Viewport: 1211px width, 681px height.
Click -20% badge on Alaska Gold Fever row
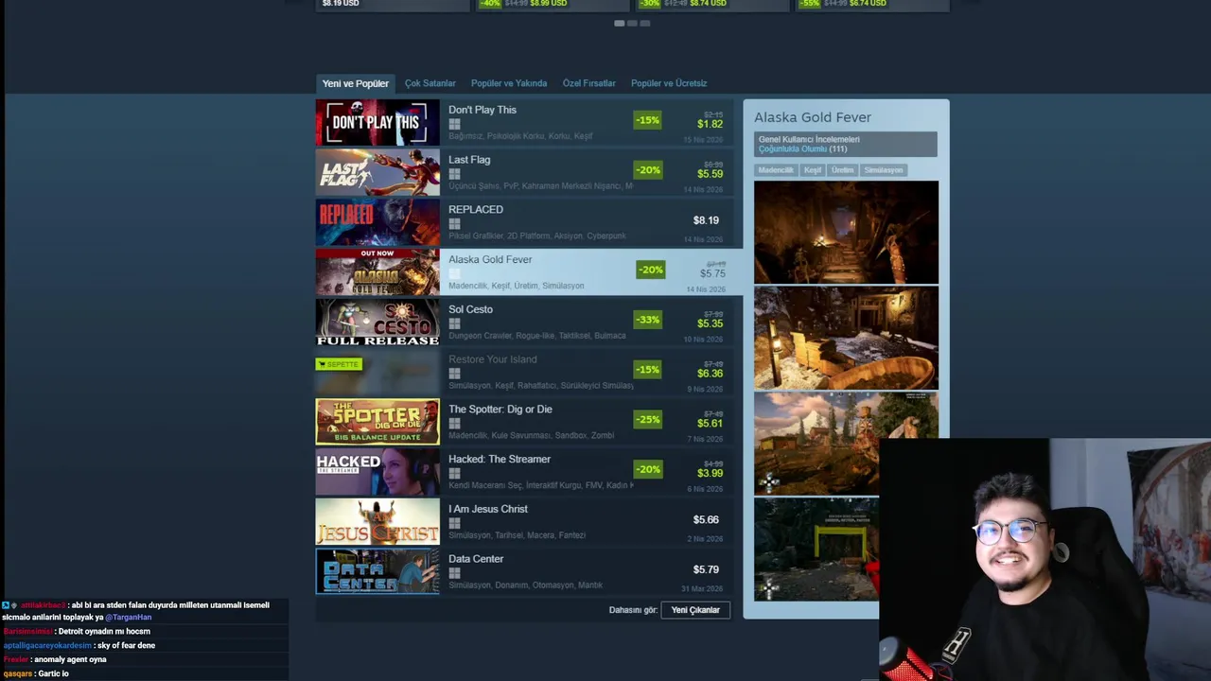point(650,270)
